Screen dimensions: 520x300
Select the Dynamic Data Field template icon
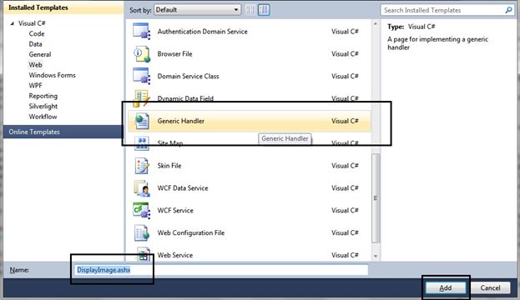tap(142, 98)
